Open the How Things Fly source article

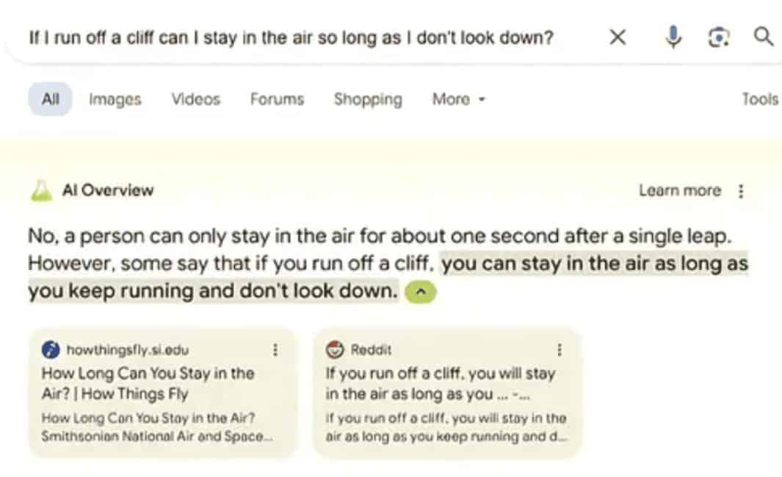[148, 383]
